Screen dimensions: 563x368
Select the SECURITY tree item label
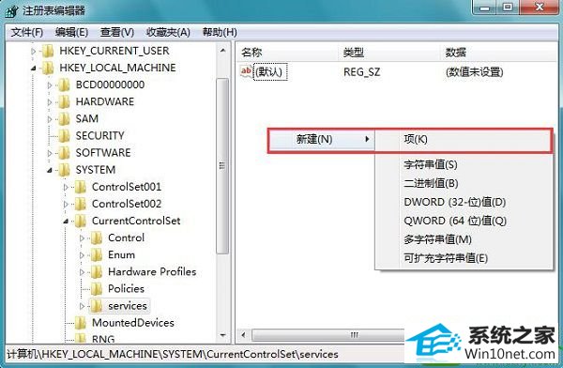tap(99, 136)
